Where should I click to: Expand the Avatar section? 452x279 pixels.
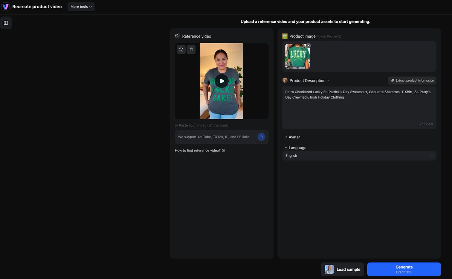(293, 137)
